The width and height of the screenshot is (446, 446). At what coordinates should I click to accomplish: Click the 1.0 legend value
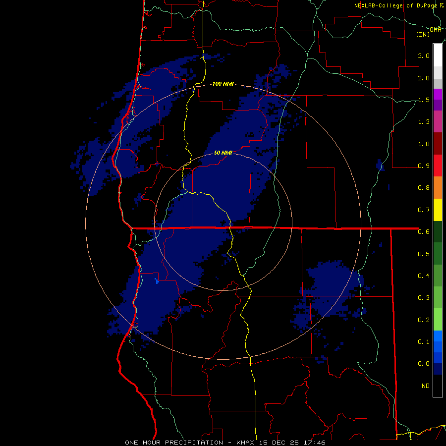(x=424, y=144)
